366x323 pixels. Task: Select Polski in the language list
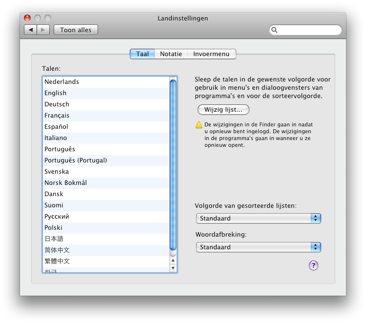coord(106,227)
